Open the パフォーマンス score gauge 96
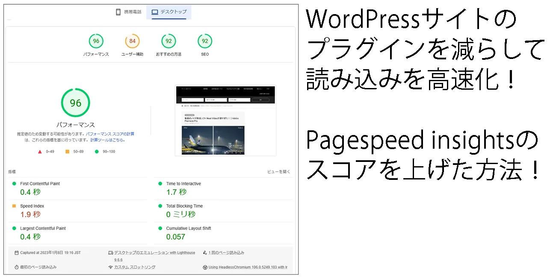 tap(96, 41)
